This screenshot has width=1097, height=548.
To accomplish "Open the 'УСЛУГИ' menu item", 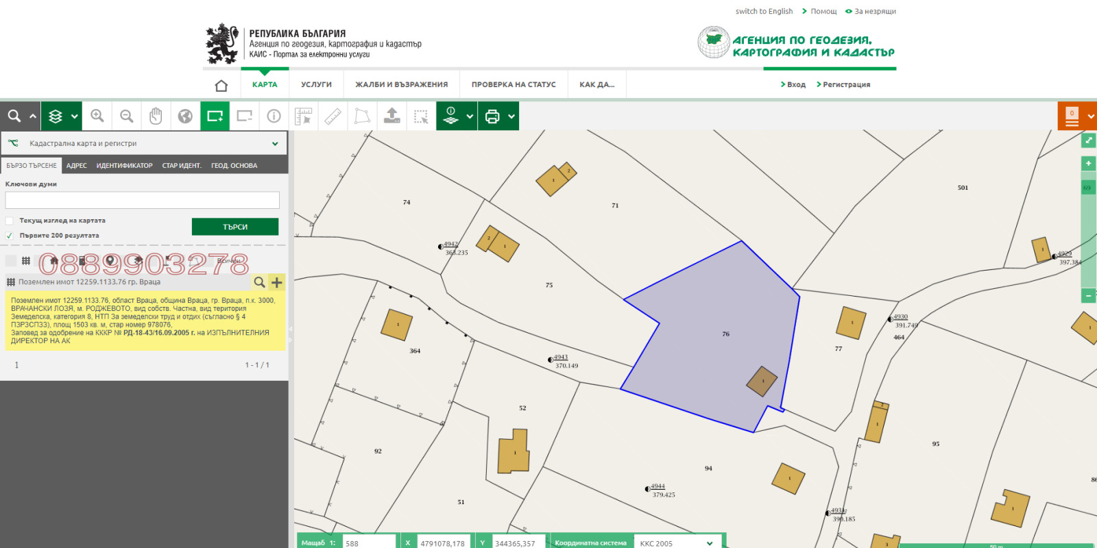I will (x=316, y=85).
